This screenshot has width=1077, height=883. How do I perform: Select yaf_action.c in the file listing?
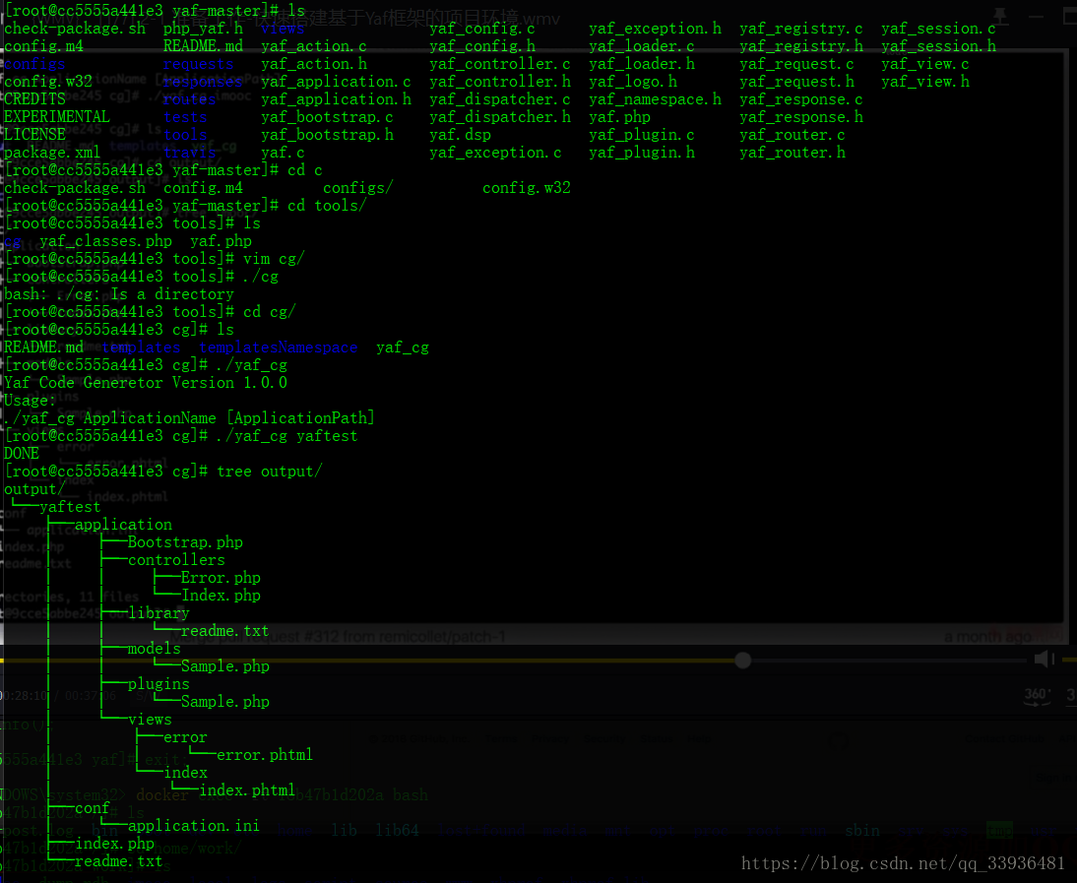314,46
